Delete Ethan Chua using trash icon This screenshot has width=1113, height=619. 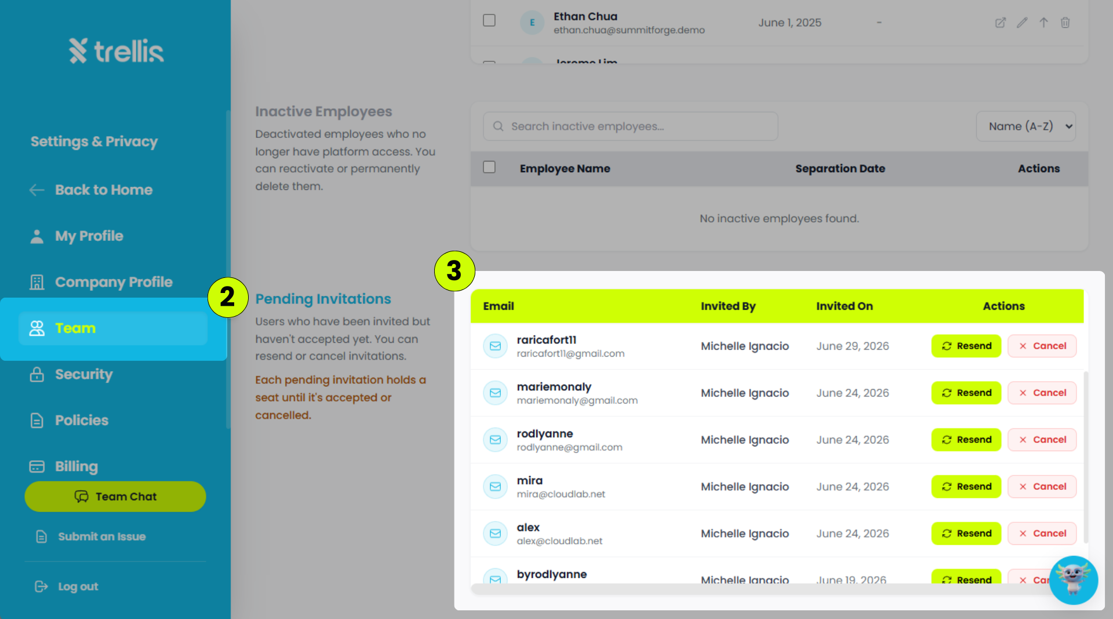1065,23
